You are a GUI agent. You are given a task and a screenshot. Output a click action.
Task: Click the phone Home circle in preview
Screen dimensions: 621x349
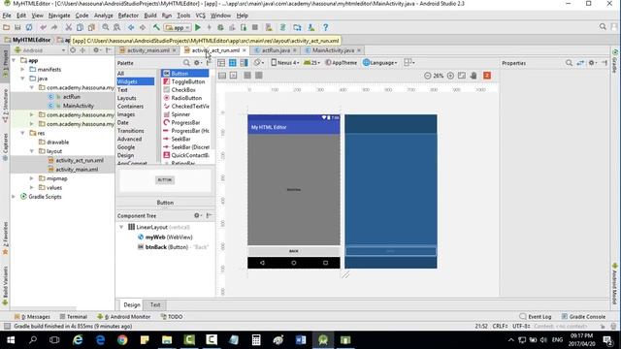tap(293, 263)
